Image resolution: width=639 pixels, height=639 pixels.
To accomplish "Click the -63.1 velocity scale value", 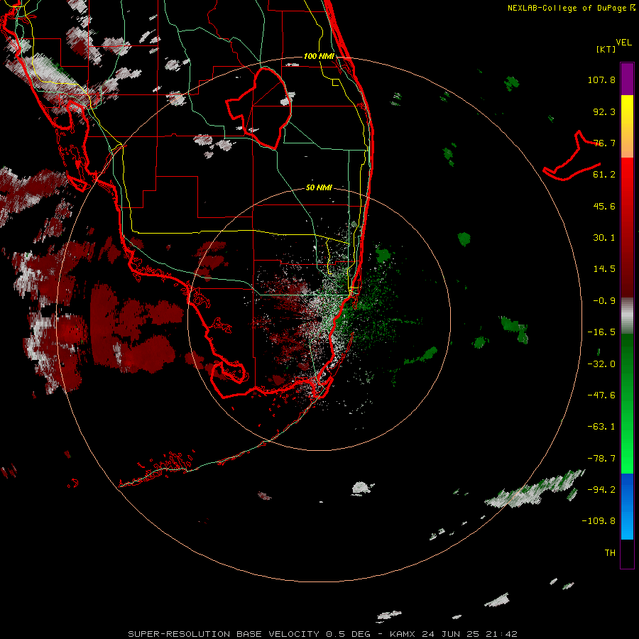I will [601, 427].
